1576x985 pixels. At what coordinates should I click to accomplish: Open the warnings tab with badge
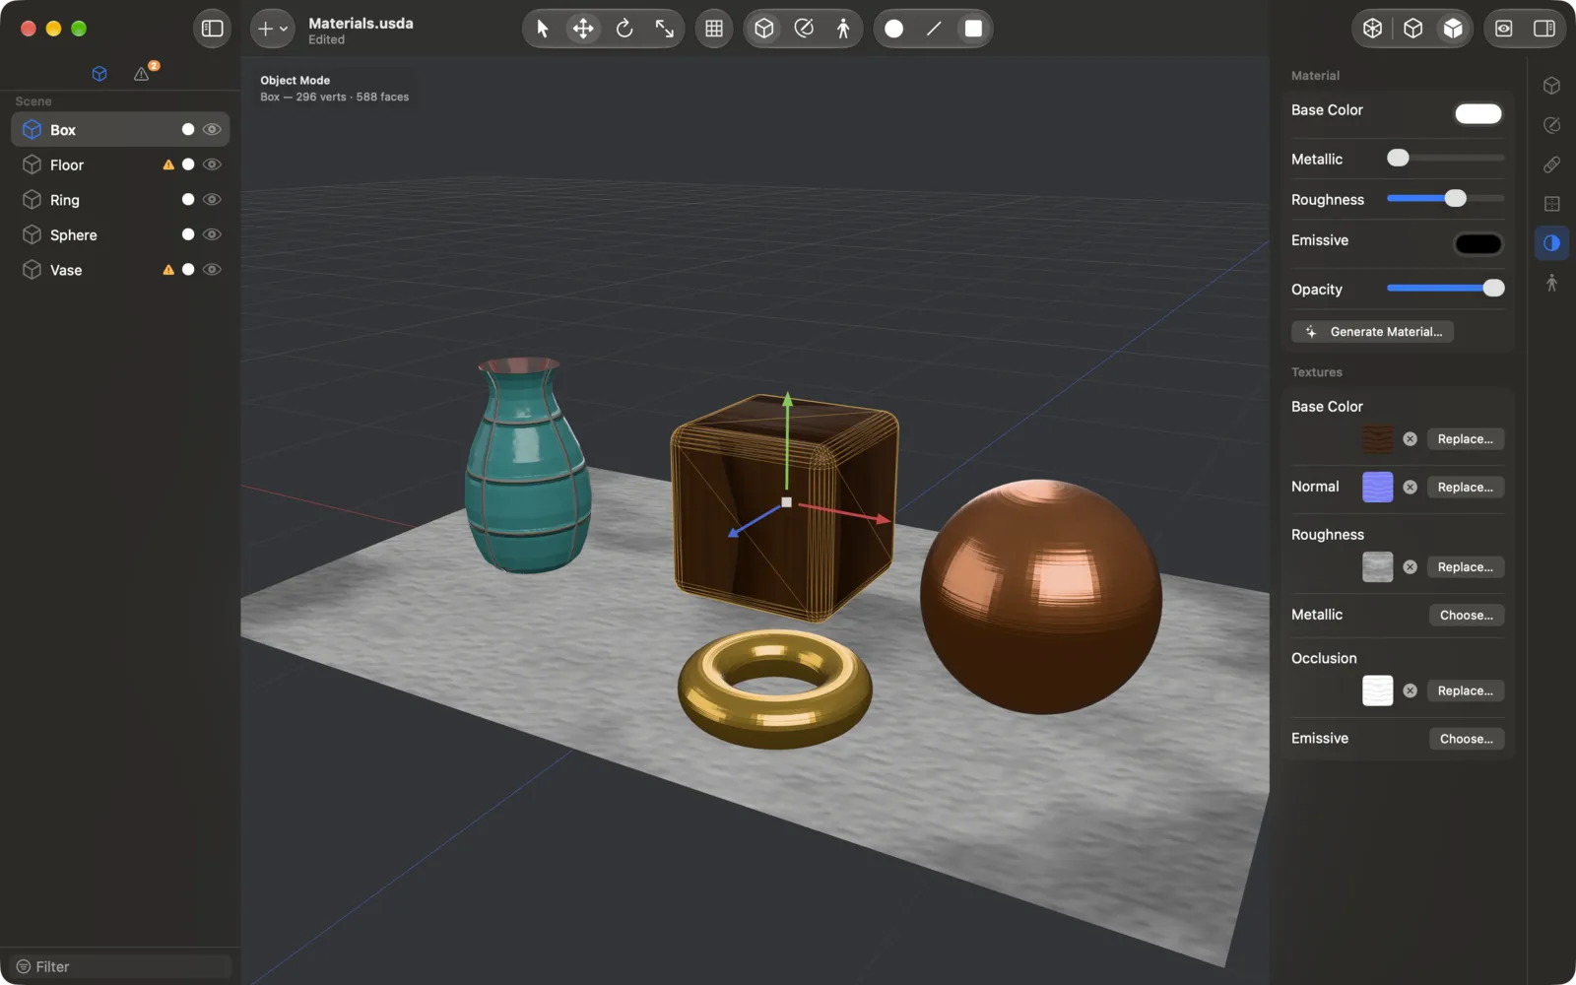[x=143, y=73]
